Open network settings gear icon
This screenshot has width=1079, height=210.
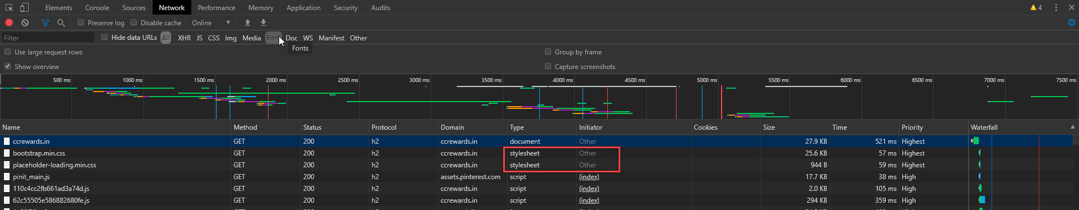point(1071,22)
